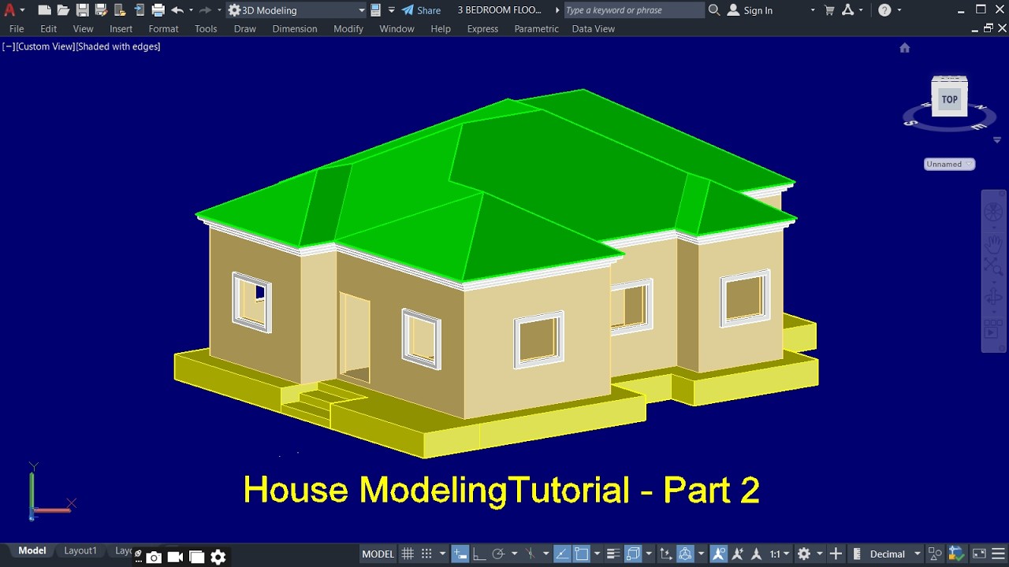
Task: Click the Customization hamburger icon in status bar
Action: (x=1000, y=554)
